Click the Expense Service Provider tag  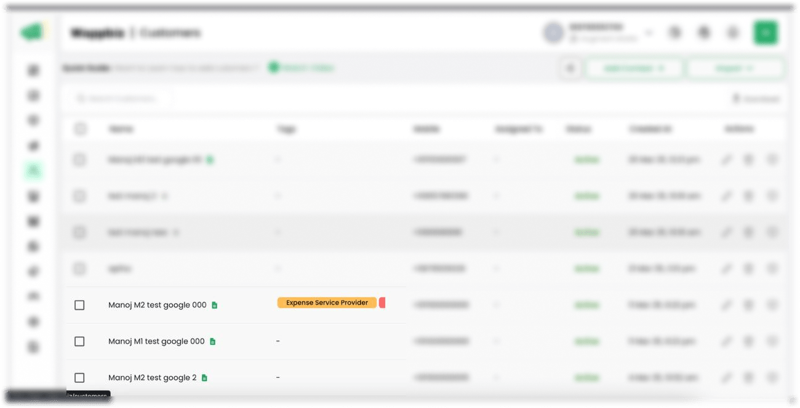tap(327, 302)
